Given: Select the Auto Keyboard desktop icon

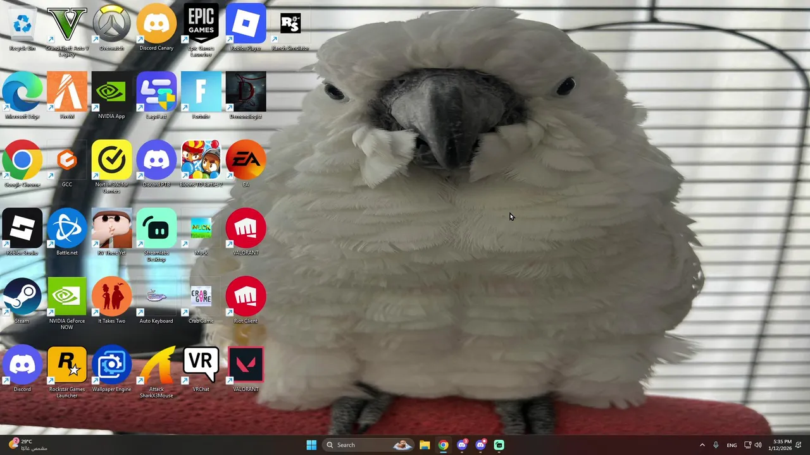Looking at the screenshot, I should pyautogui.click(x=156, y=301).
